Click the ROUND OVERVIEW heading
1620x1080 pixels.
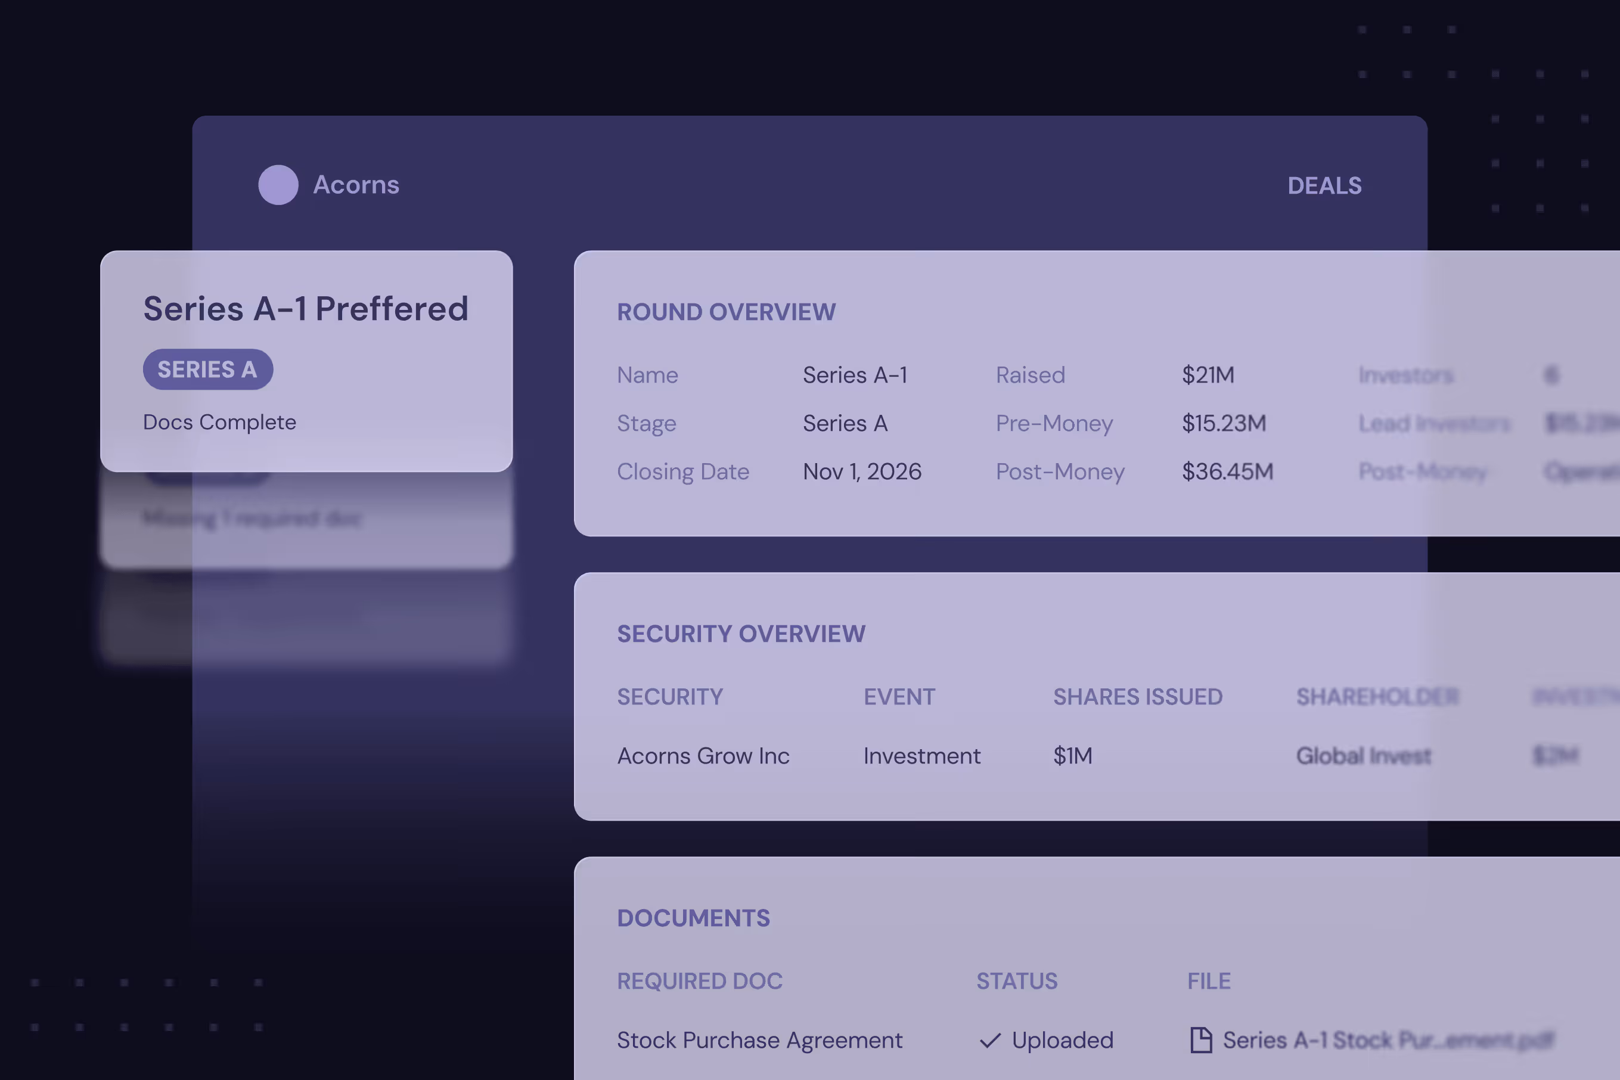pyautogui.click(x=726, y=312)
